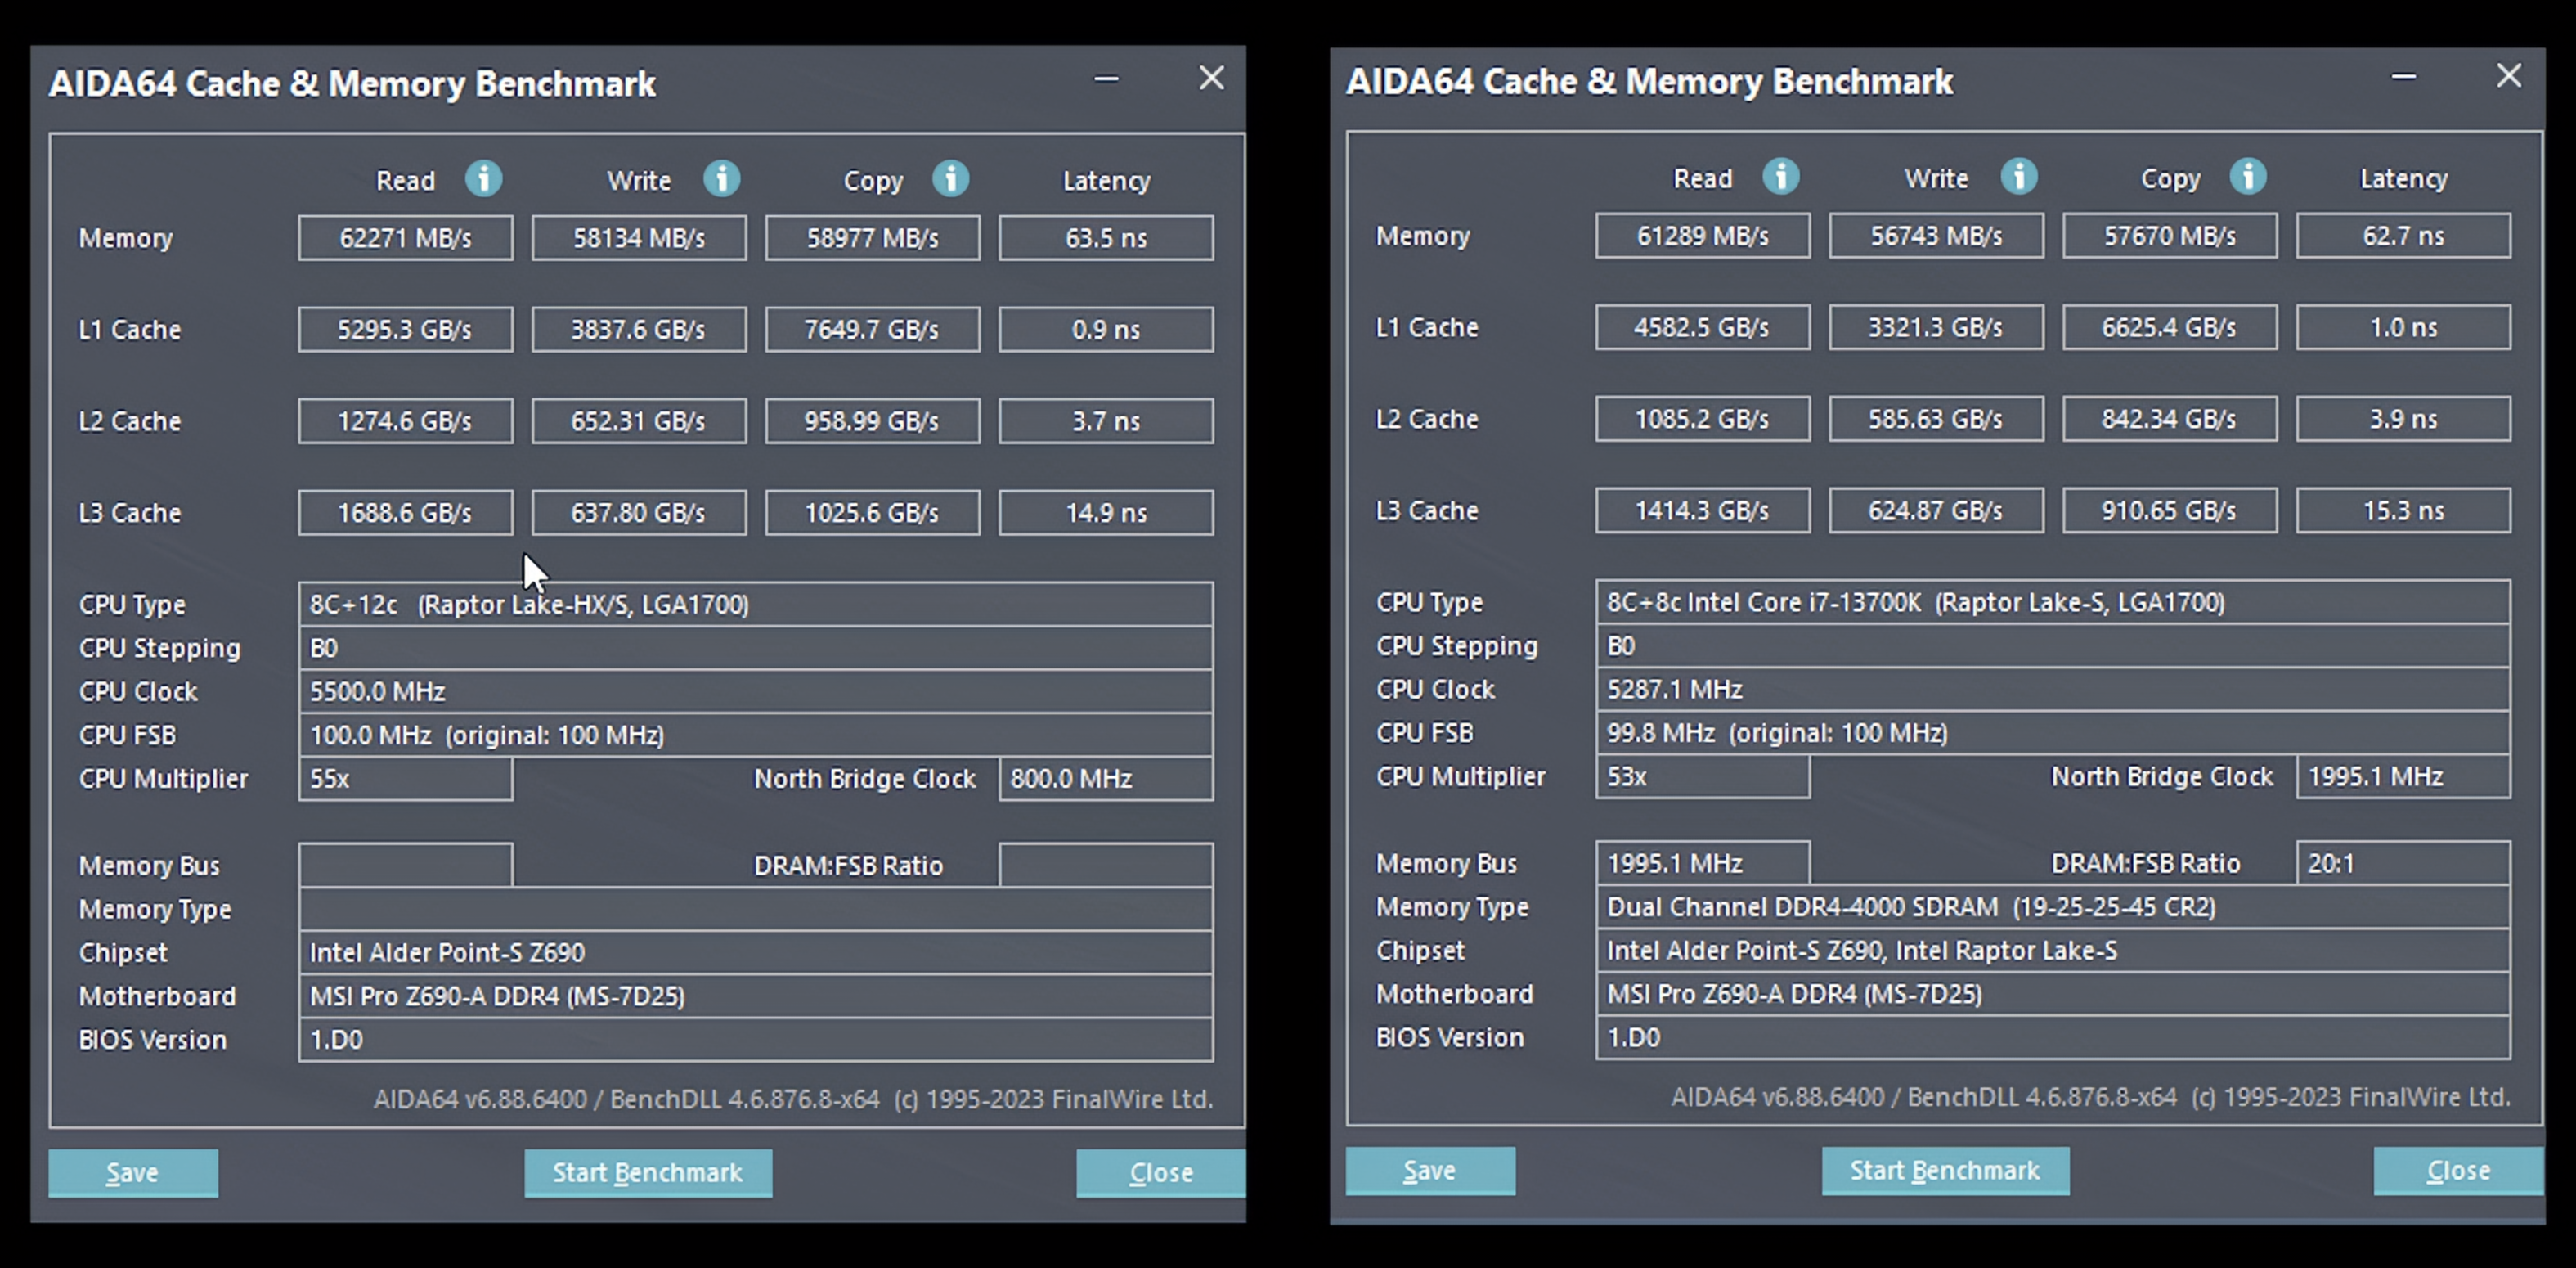
Task: Click Save button in right window
Action: pos(1430,1171)
